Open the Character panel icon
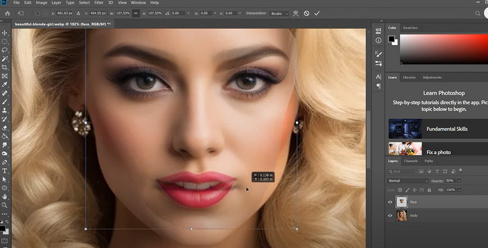Screen dimensions: 488x248 tap(378, 76)
